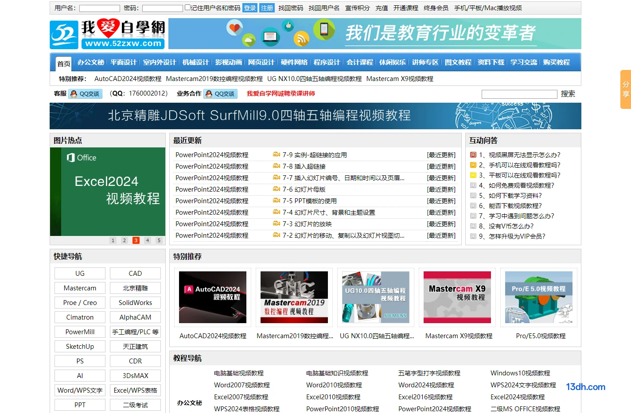
Task: Click the icon before 没有V币怎么办
Action: (x=473, y=226)
